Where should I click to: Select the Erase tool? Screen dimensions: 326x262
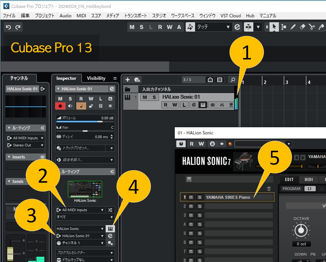302,27
